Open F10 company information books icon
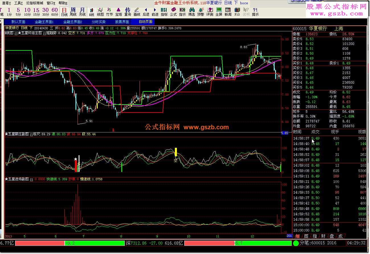Image resolution: width=370 pixels, height=254 pixels. pos(237,12)
